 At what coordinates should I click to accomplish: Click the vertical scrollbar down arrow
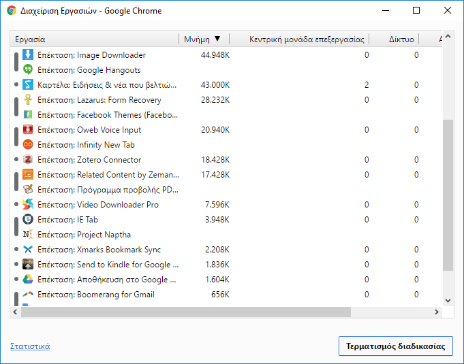(x=448, y=301)
